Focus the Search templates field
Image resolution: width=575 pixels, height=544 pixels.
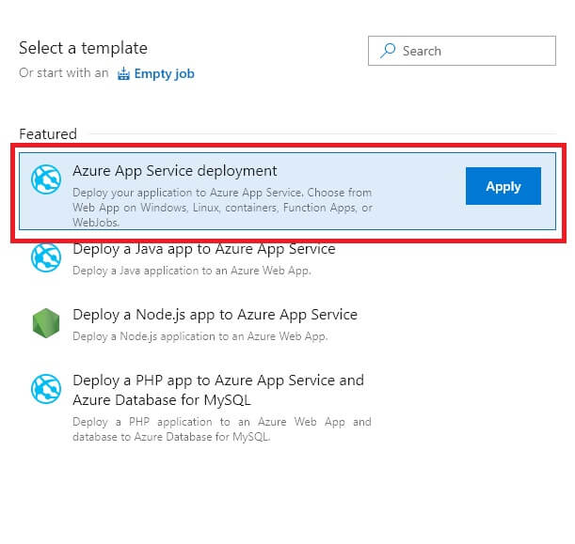pos(462,51)
